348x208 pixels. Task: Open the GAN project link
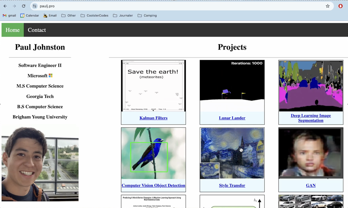tap(311, 186)
